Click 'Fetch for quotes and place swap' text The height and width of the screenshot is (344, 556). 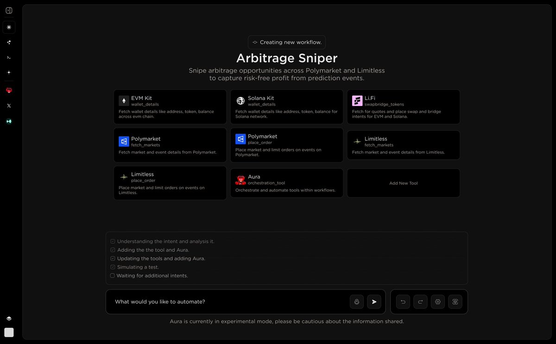coord(397,114)
